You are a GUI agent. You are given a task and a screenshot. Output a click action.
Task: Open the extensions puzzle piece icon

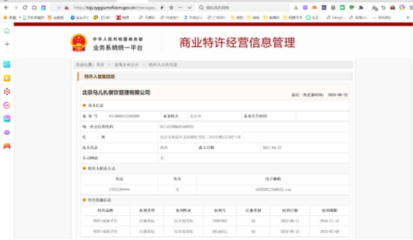click(361, 7)
